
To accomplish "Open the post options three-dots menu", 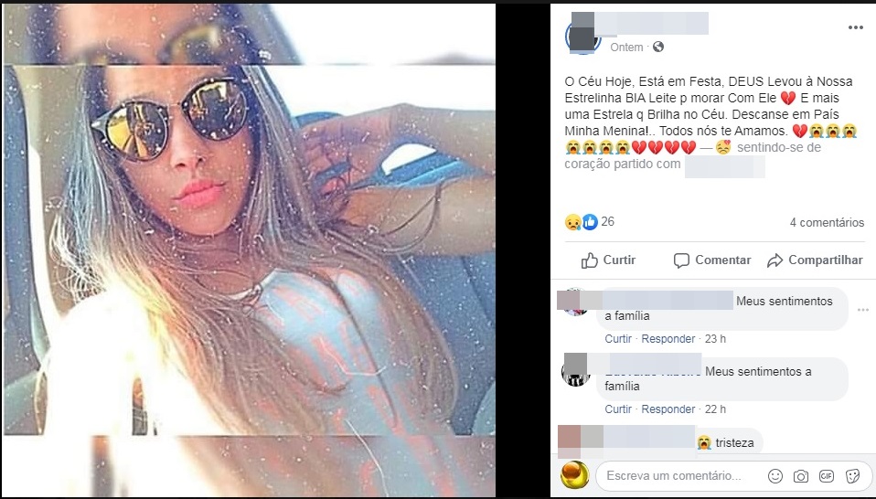I will pos(855,28).
